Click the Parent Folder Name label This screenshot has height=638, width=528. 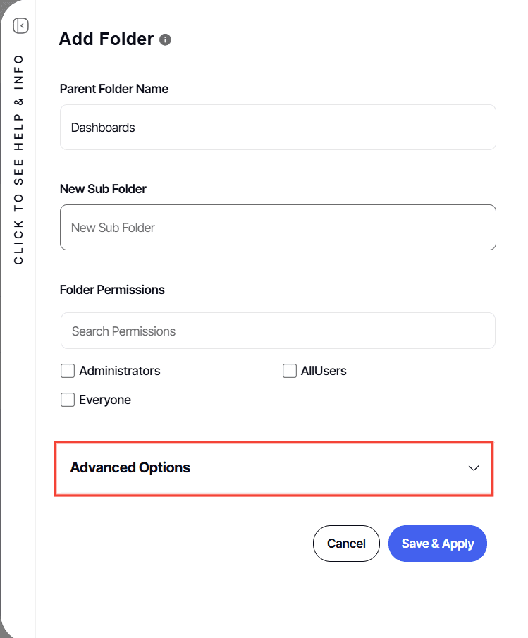coord(114,89)
